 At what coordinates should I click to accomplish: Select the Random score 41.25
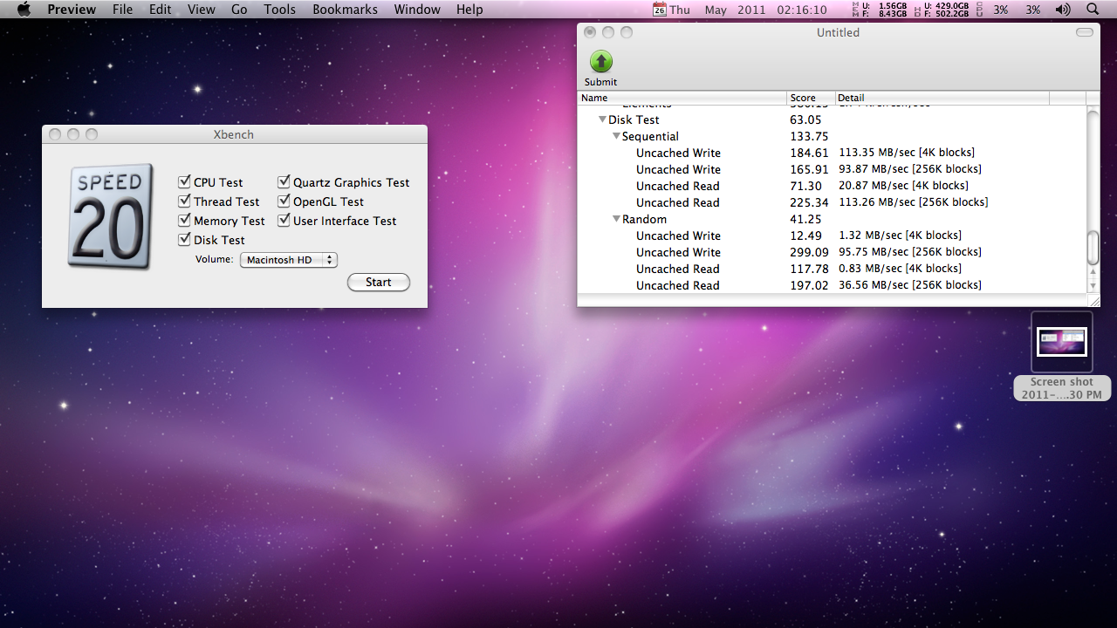click(x=805, y=219)
